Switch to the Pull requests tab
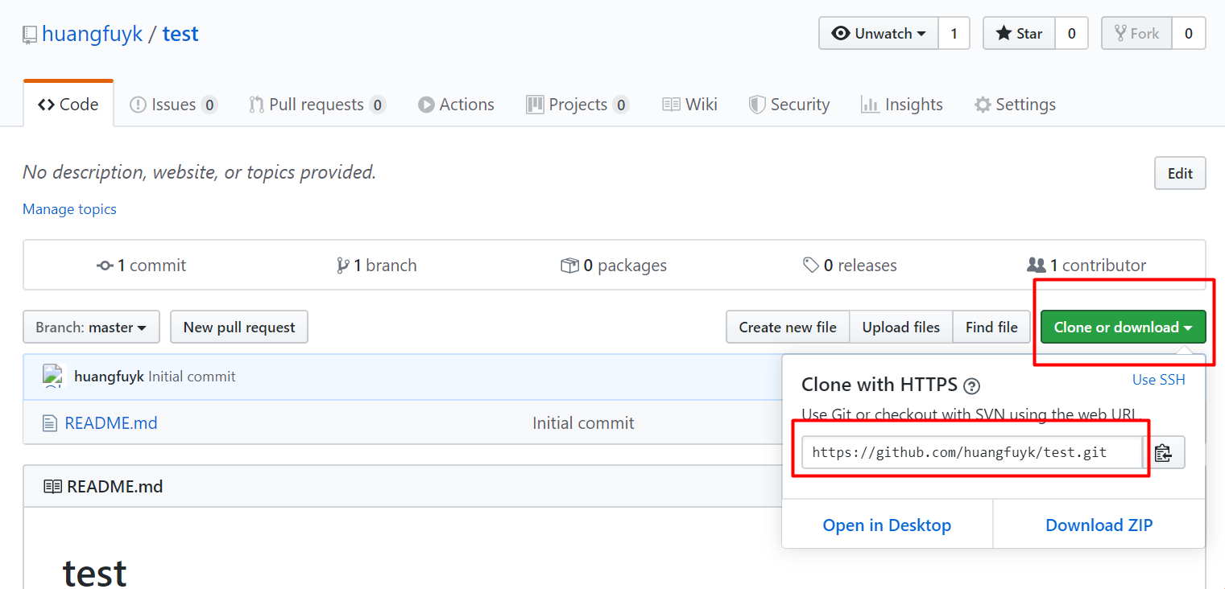This screenshot has width=1225, height=589. (x=317, y=105)
